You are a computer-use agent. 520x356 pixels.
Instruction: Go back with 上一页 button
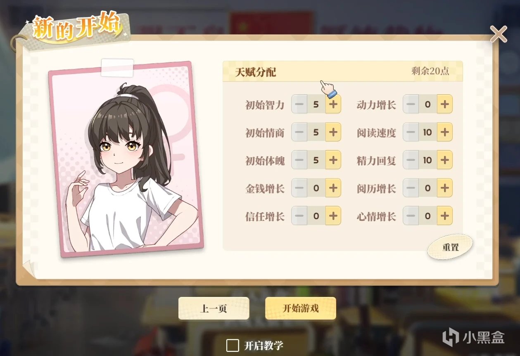[214, 308]
